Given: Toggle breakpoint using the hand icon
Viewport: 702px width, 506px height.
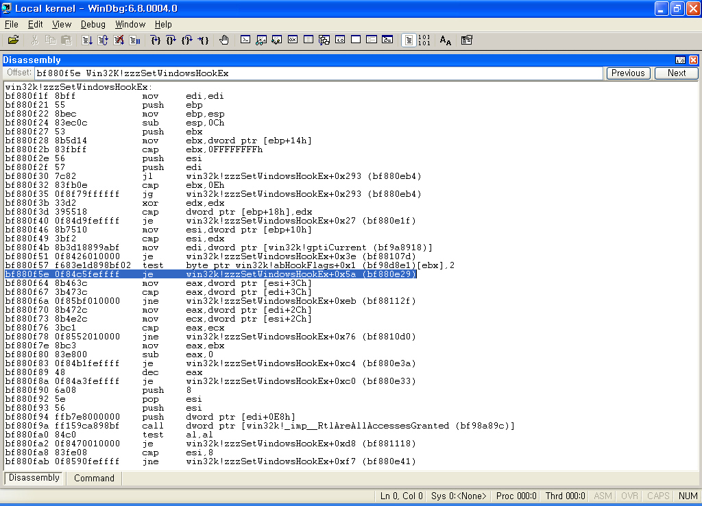Looking at the screenshot, I should click(x=224, y=40).
